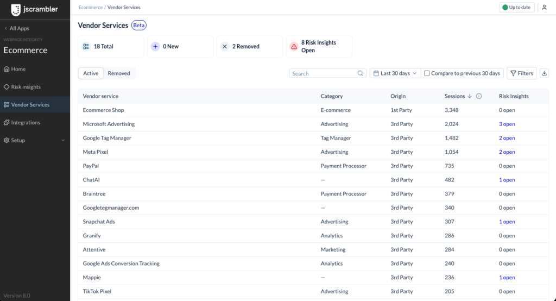Click the 2 Removed summary card
Screen dimensions: 556x301
point(250,47)
